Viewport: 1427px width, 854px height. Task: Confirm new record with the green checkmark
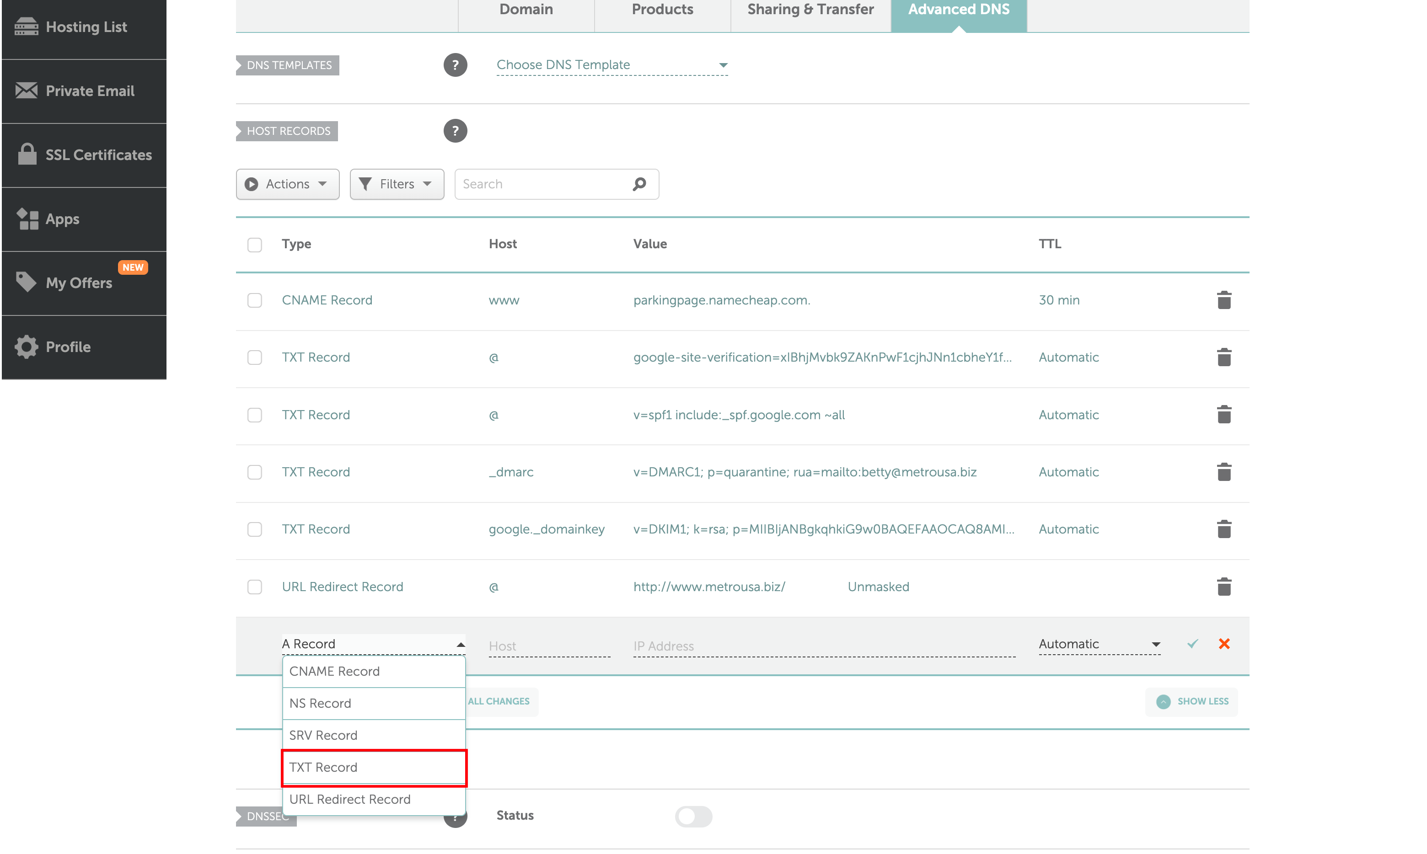point(1192,643)
